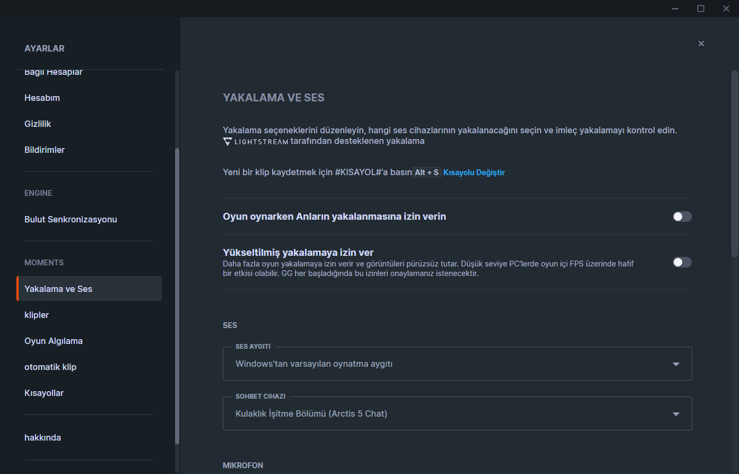Click the hakkında sidebar entry
The image size is (739, 474).
[x=42, y=437]
